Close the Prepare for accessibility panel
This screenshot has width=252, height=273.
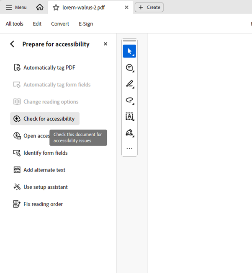pos(105,44)
